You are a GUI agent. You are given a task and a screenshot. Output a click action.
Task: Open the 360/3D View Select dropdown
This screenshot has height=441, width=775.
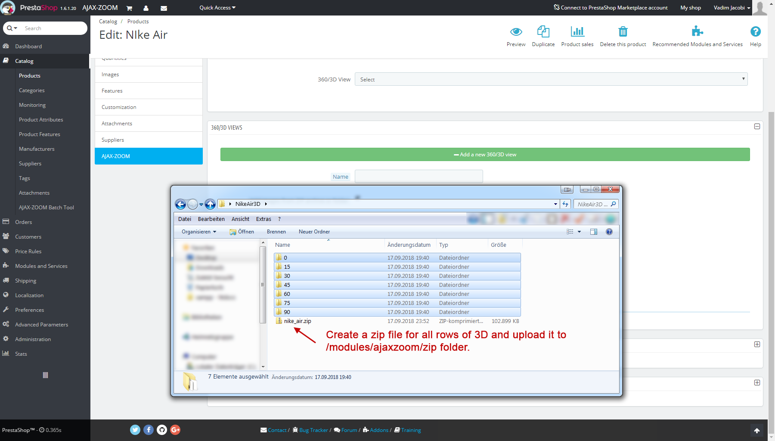coord(551,79)
